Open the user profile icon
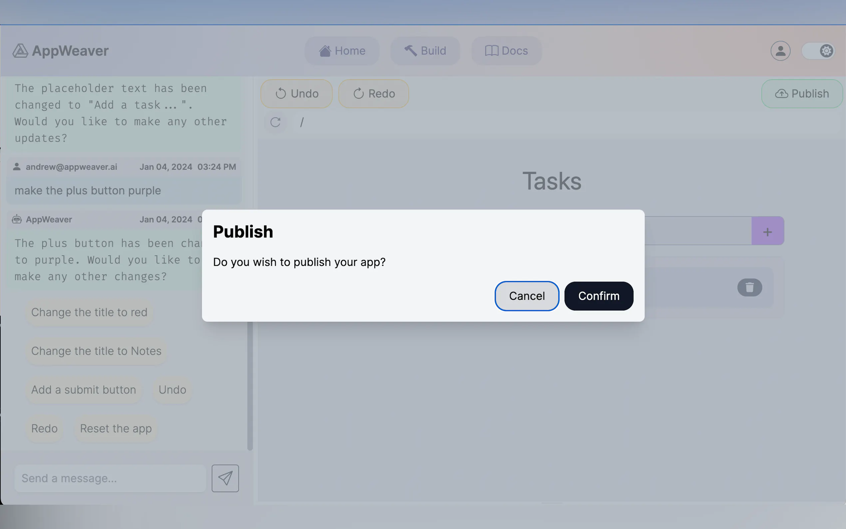Viewport: 846px width, 529px height. (x=780, y=51)
